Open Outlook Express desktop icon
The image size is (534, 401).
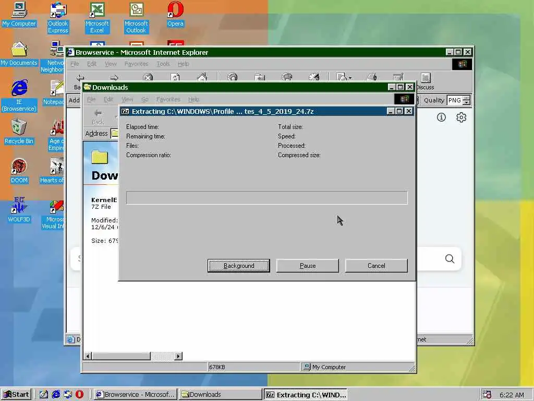coord(58,18)
